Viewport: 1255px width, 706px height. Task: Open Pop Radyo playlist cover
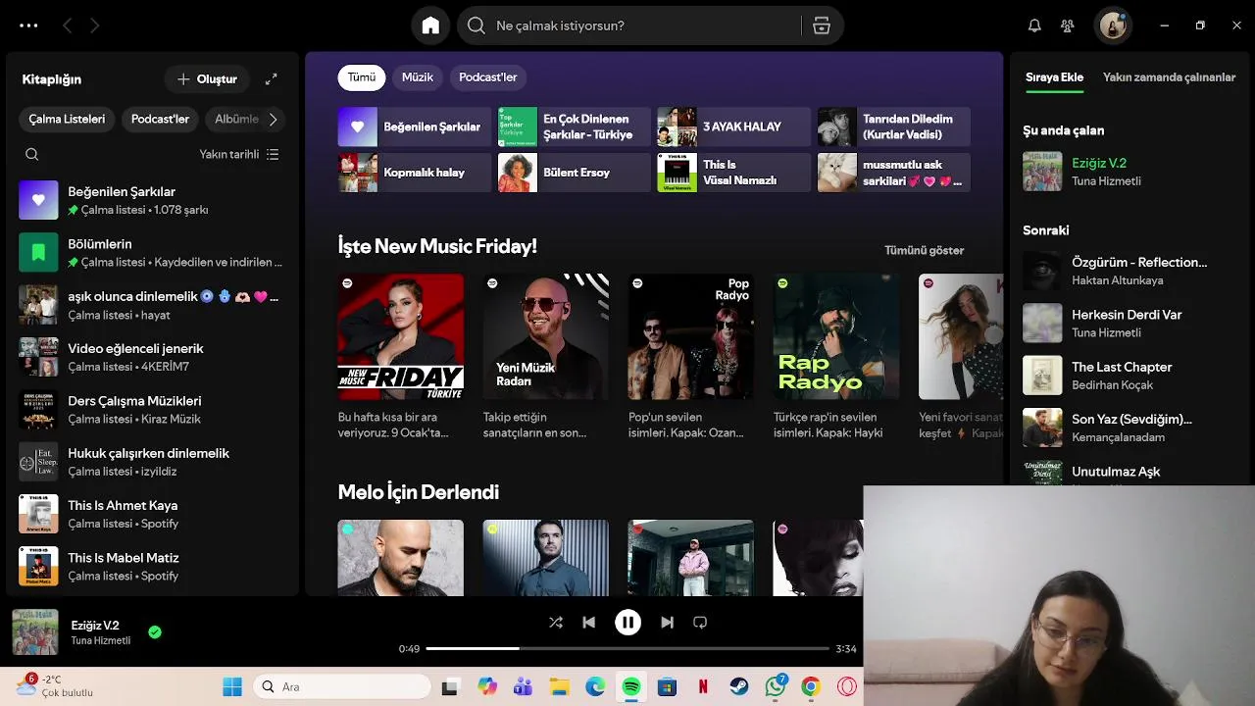pos(691,336)
